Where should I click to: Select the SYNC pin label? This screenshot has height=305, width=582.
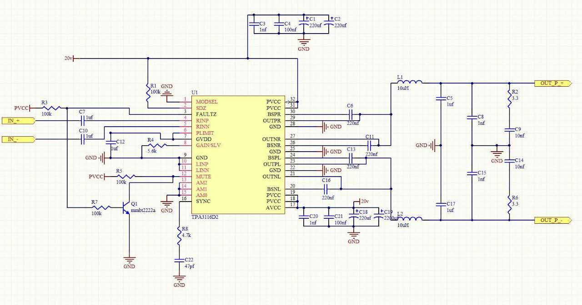coord(203,201)
